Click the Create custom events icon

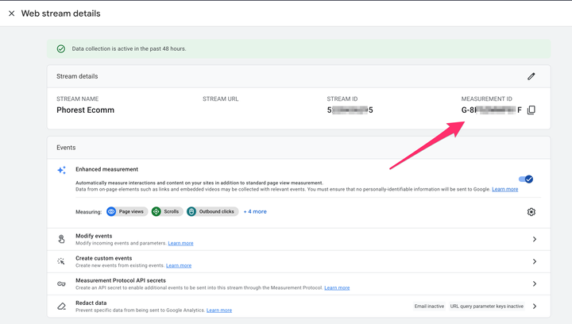coord(62,261)
